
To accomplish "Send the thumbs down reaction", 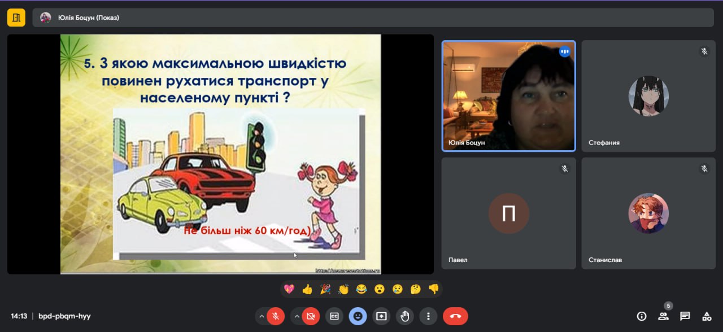I will coord(433,289).
